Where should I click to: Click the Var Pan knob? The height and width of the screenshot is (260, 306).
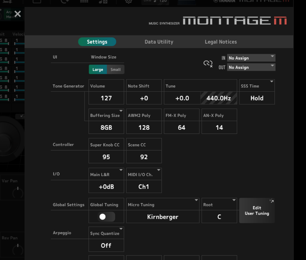click(x=18, y=192)
